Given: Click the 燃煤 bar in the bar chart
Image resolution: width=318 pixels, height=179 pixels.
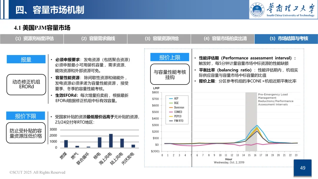Looking at the screenshot, I should (x=66, y=144).
